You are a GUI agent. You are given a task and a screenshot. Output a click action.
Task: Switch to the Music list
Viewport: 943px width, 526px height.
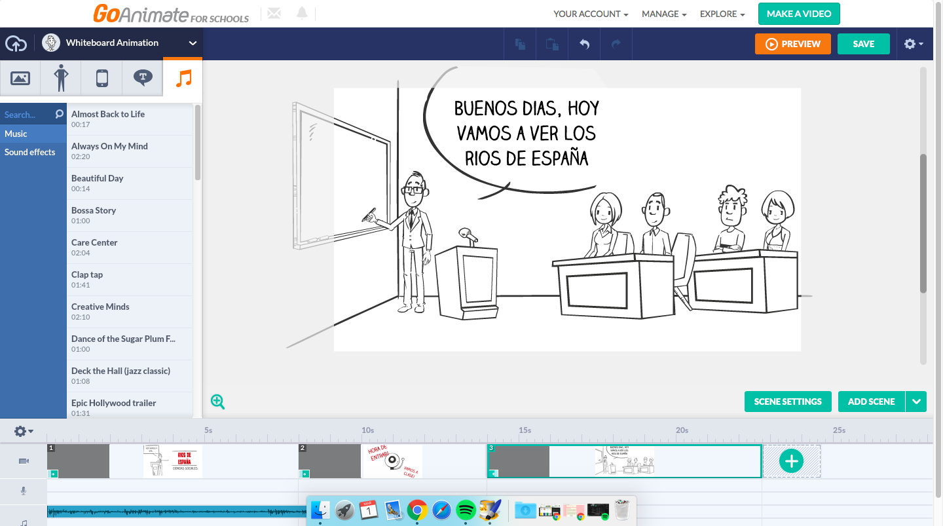(x=16, y=134)
